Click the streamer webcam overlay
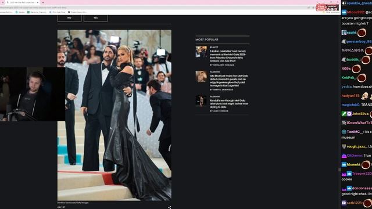This screenshot has width=372, height=209. pyautogui.click(x=33, y=94)
